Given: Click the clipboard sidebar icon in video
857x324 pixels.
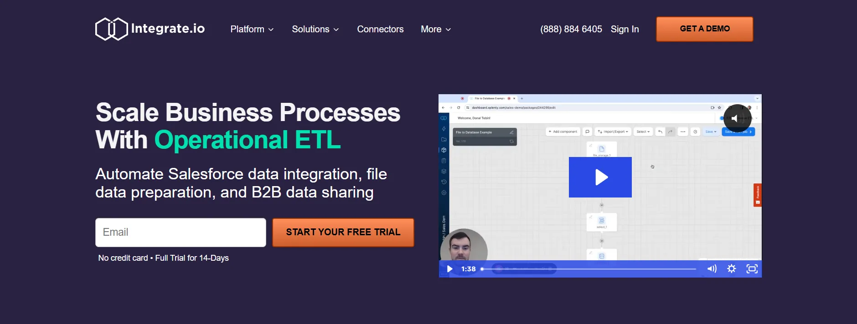Looking at the screenshot, I should point(444,161).
